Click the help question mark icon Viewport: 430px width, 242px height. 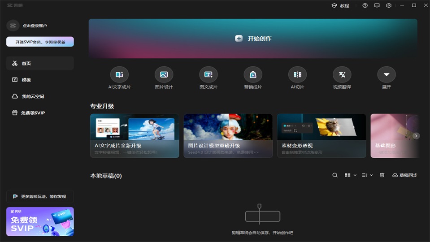365,5
